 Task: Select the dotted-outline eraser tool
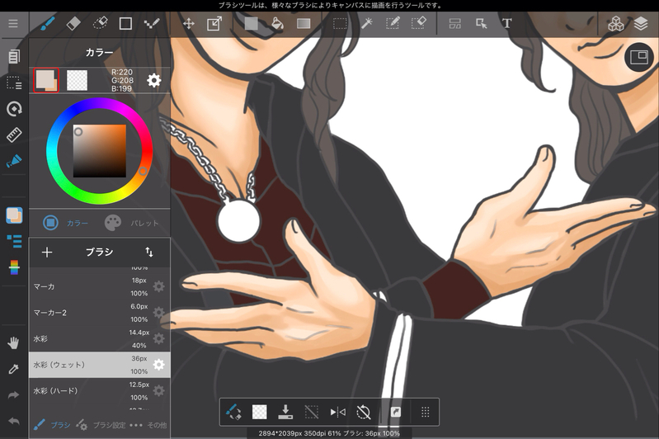100,23
